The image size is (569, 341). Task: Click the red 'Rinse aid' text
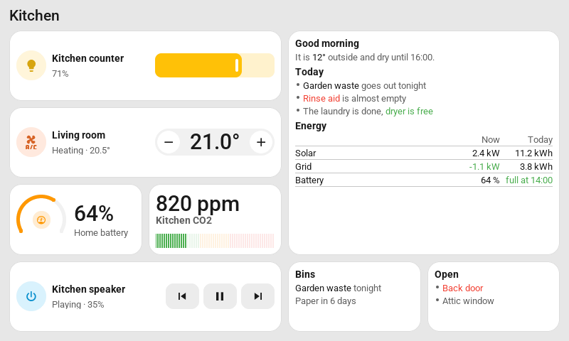coord(321,99)
